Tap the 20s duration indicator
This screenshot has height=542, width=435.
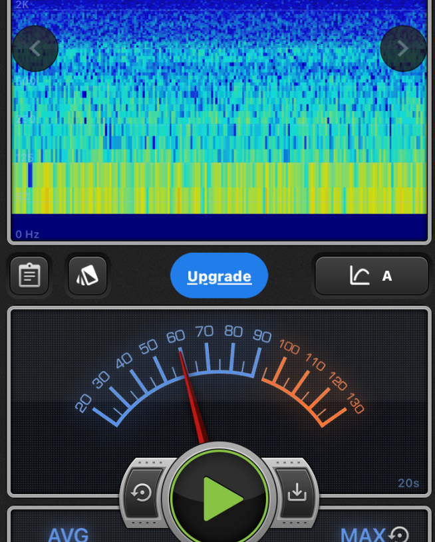pyautogui.click(x=408, y=483)
